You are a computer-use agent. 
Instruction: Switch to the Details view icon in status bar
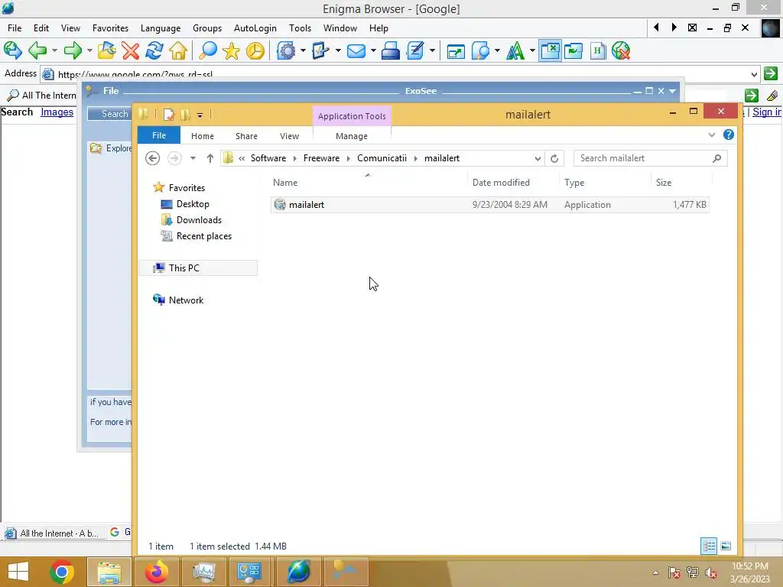[709, 546]
